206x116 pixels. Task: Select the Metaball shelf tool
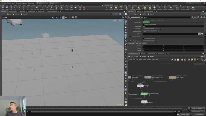click(71, 8)
